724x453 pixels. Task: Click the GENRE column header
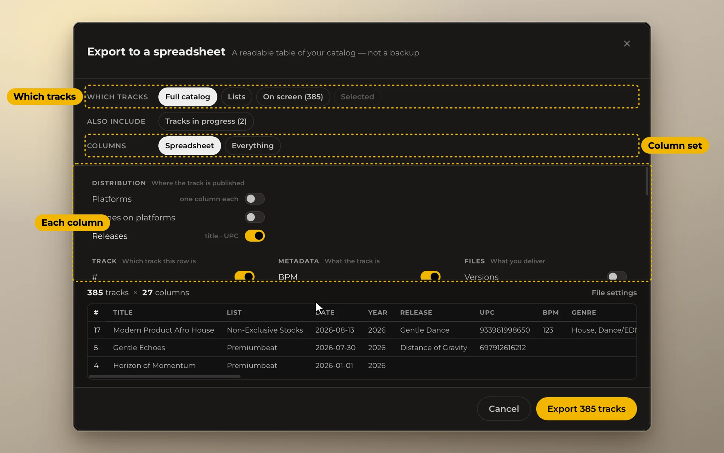point(584,313)
